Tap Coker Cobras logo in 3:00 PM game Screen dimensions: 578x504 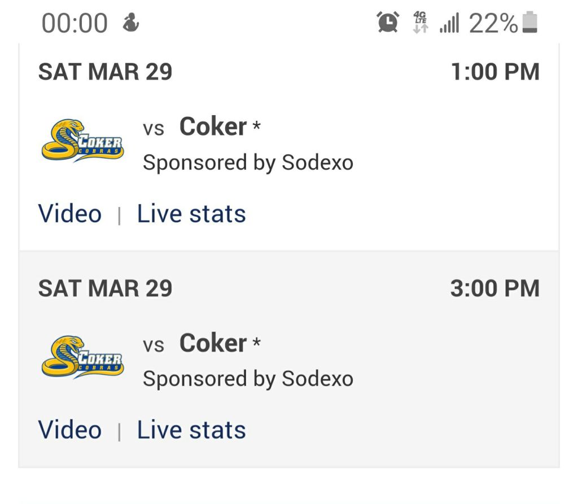pyautogui.click(x=82, y=357)
